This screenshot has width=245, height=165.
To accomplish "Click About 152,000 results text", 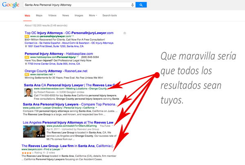I will coord(46,26).
